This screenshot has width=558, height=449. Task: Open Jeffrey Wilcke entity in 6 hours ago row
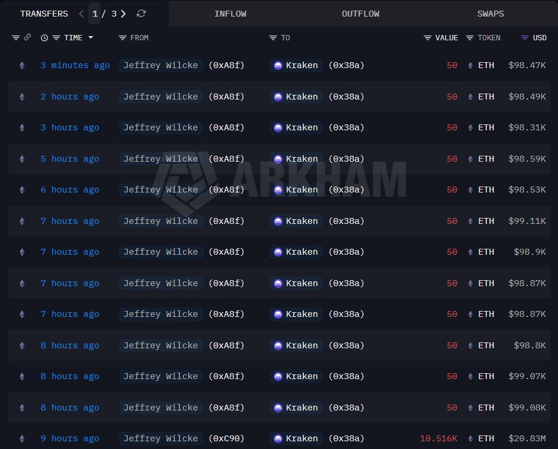161,190
